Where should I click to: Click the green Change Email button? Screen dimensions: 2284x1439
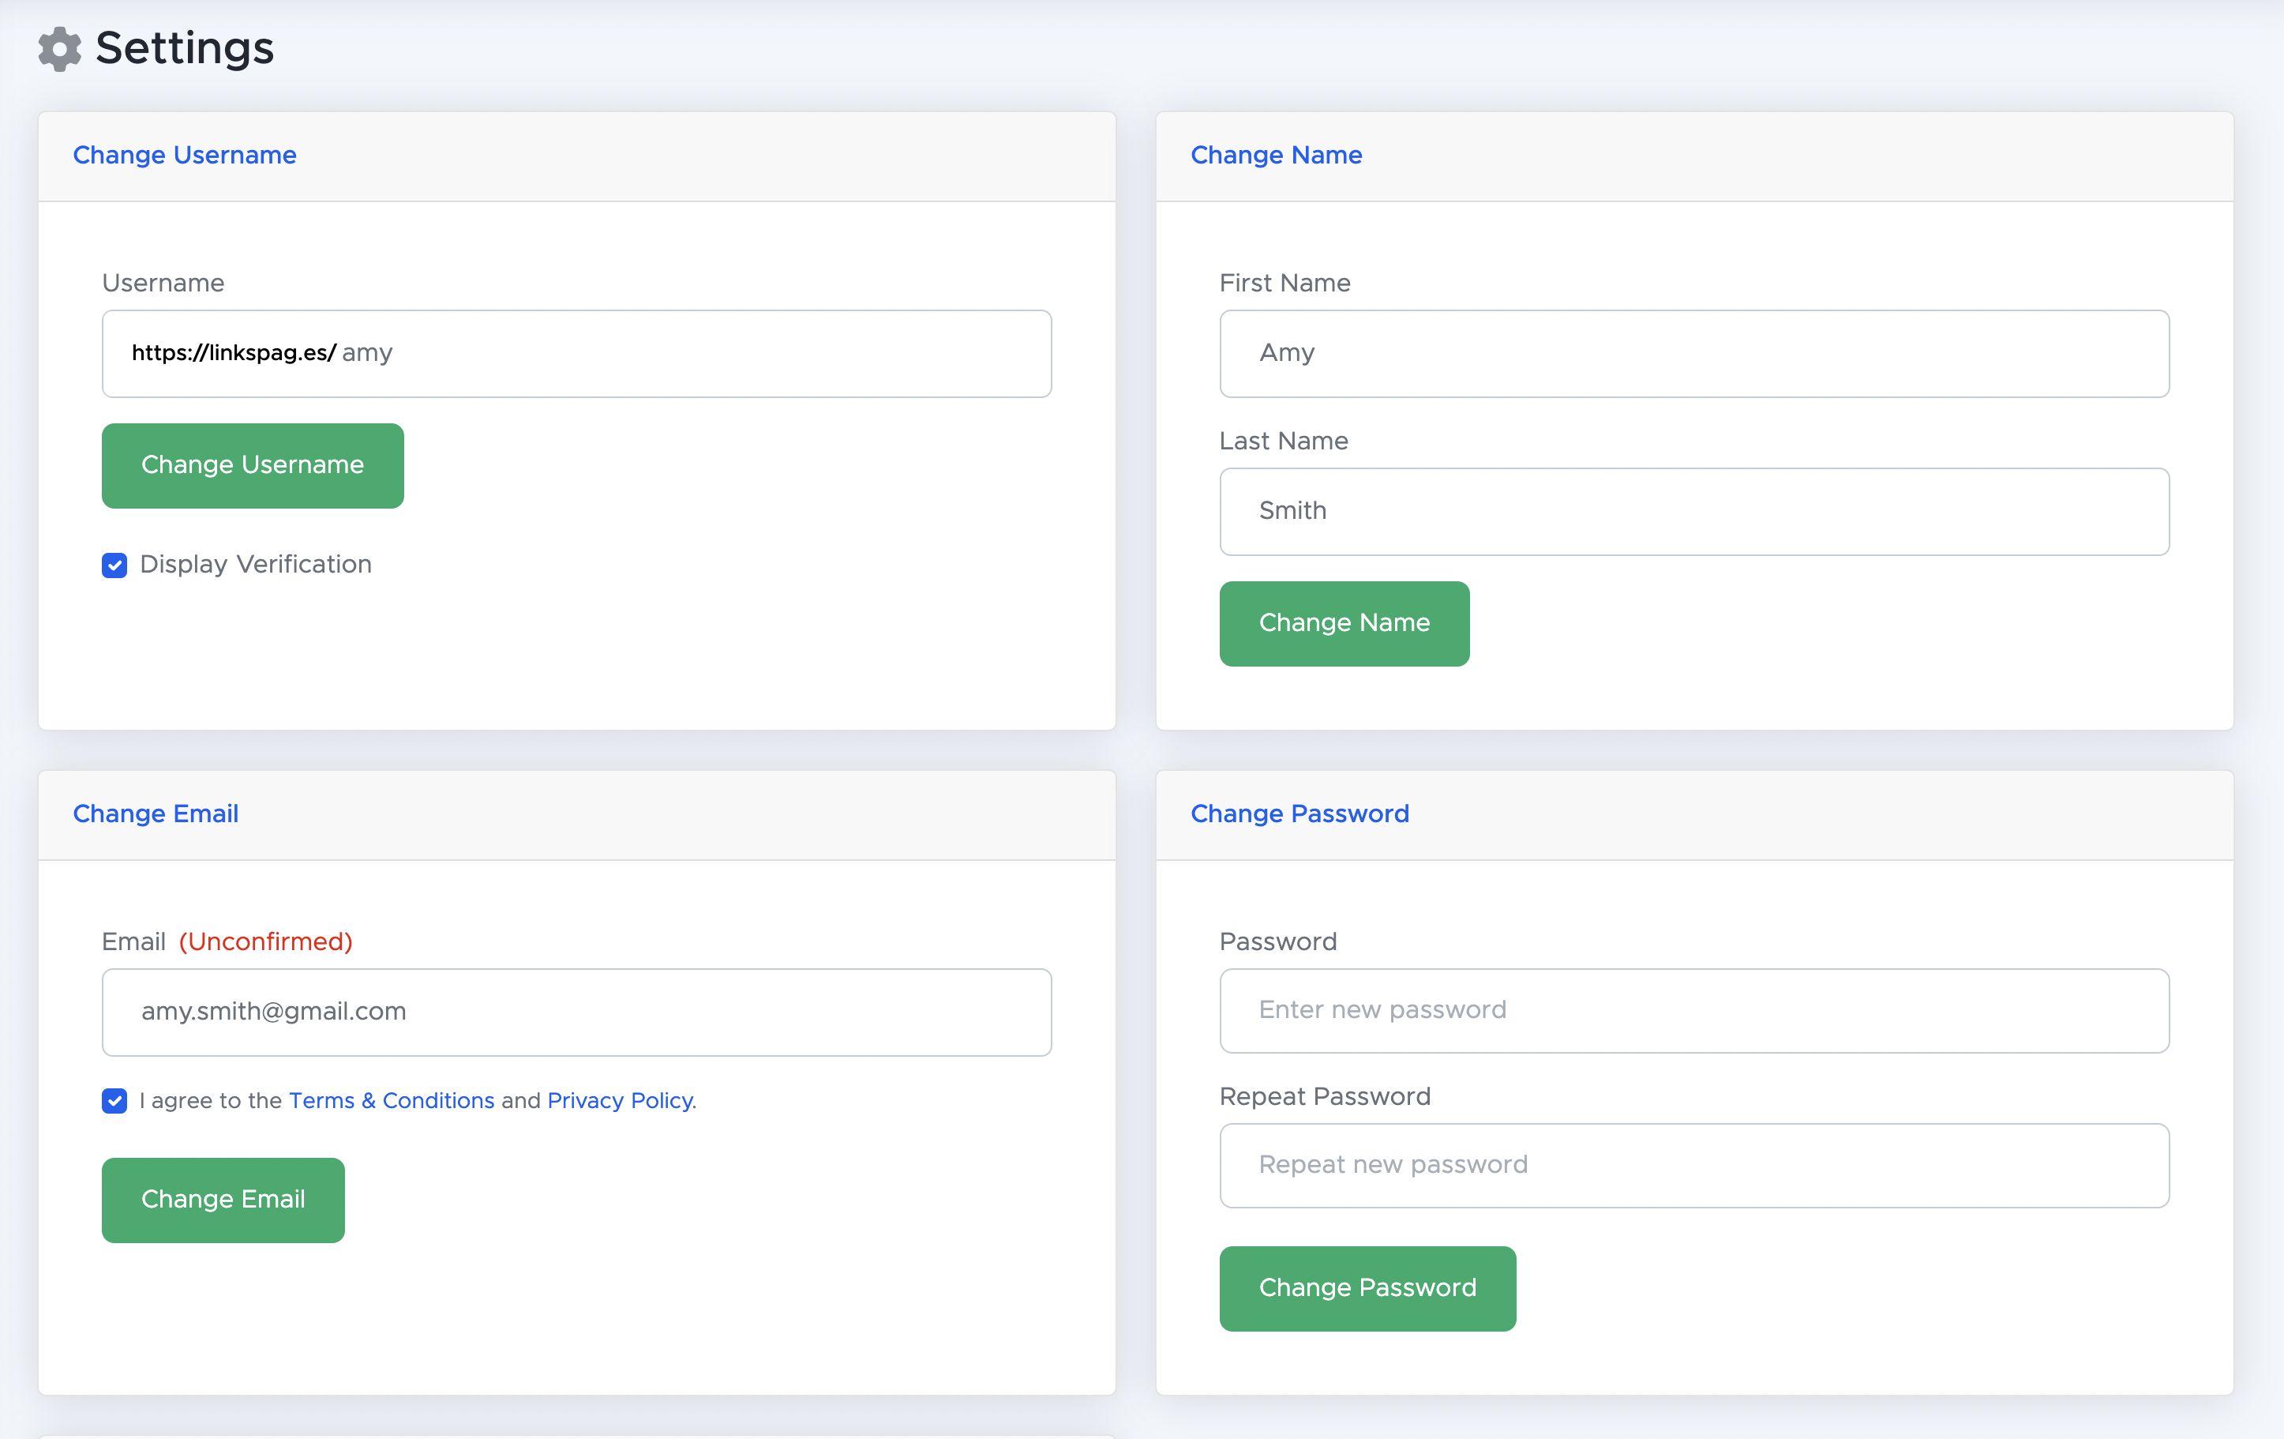[x=223, y=1199]
